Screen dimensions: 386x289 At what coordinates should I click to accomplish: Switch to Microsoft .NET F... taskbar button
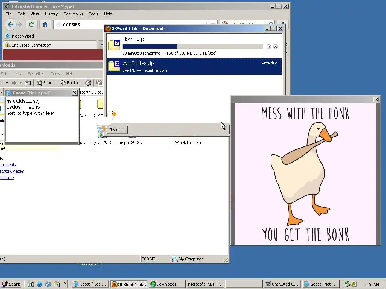(x=205, y=284)
